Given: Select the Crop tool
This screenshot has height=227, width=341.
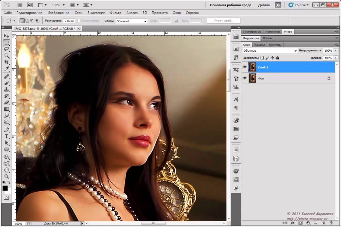Looking at the screenshot, I should [x=7, y=62].
